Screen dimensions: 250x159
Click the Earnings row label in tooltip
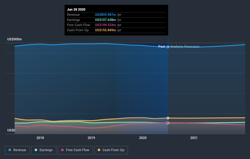[x=73, y=20]
